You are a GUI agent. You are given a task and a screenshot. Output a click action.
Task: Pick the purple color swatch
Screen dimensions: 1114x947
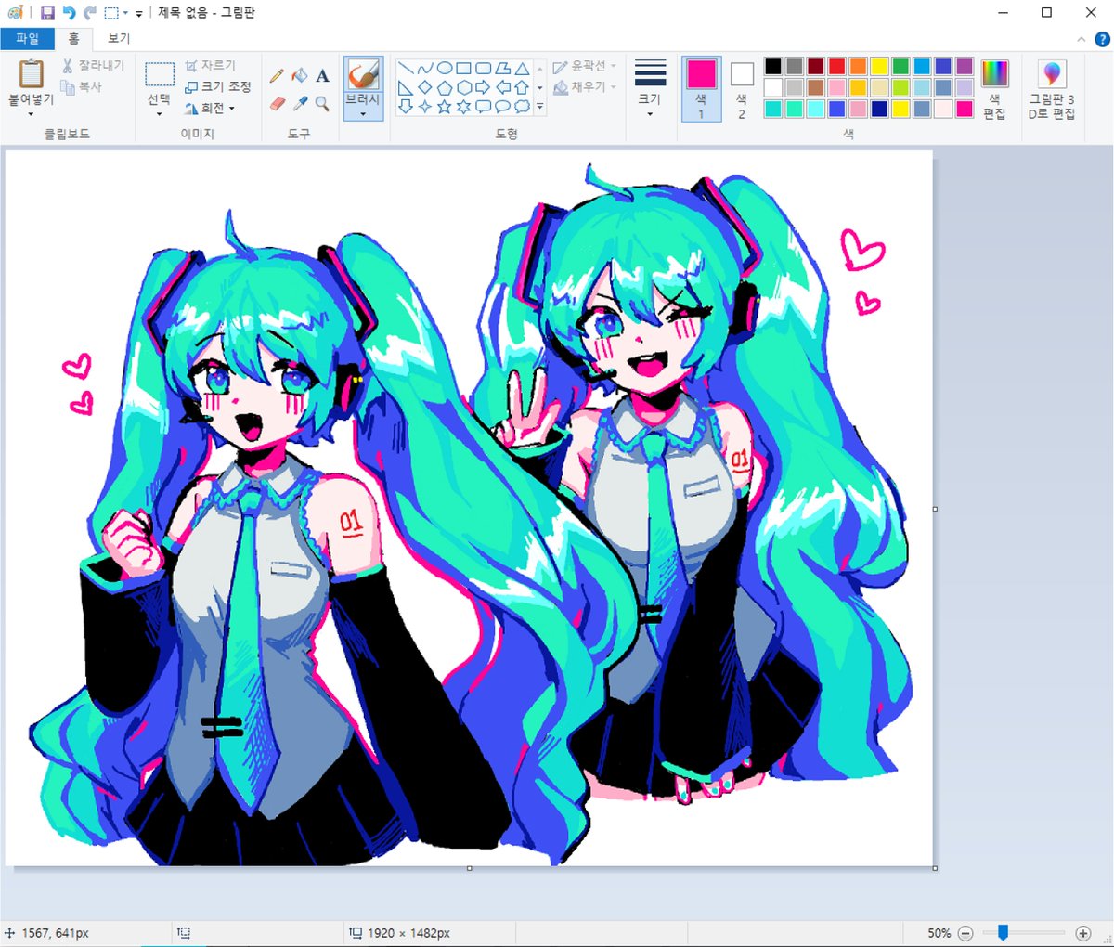(x=965, y=66)
